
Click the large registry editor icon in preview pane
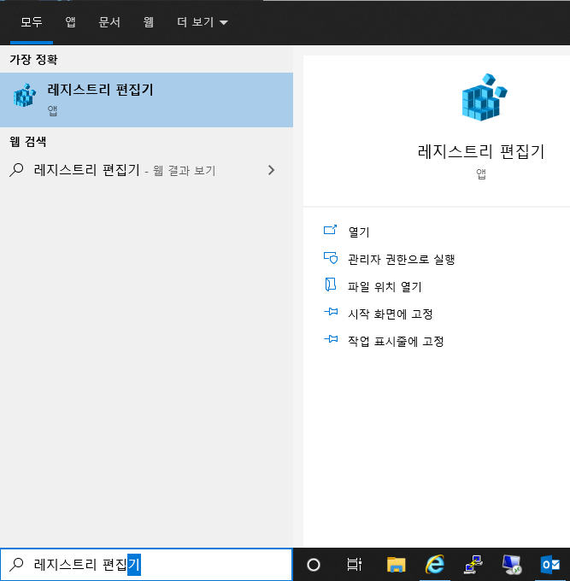(484, 97)
